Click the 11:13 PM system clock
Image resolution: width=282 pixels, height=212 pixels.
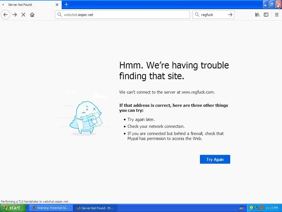[x=272, y=208]
